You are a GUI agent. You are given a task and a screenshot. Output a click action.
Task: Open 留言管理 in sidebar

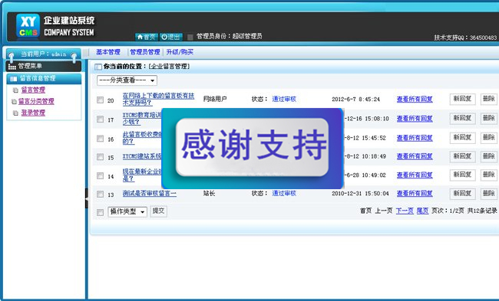click(33, 90)
